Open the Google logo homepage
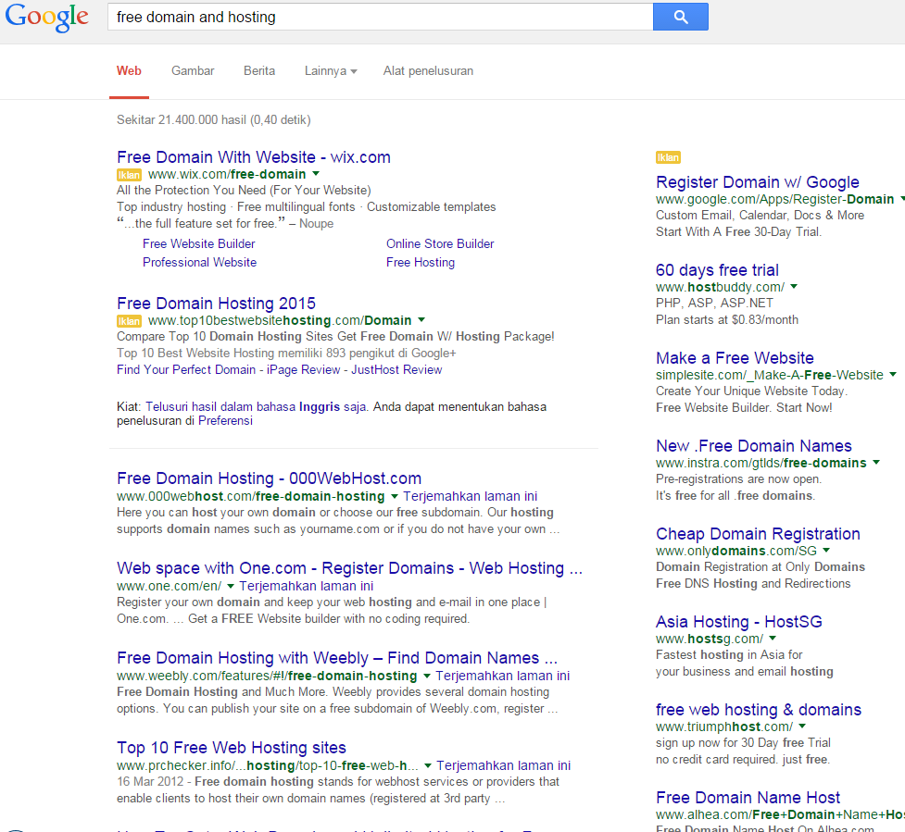Viewport: 905px width, 832px height. [46, 18]
